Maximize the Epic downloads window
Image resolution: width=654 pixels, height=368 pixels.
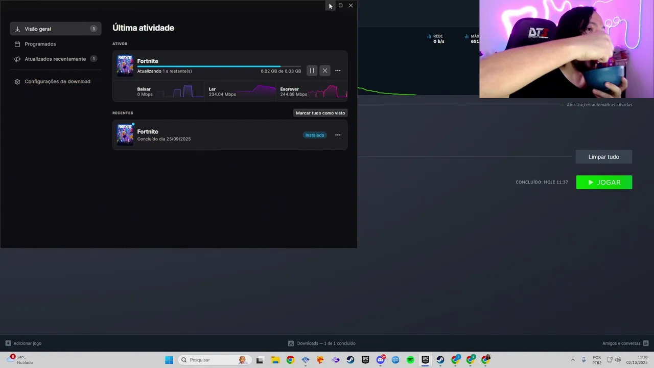point(340,5)
